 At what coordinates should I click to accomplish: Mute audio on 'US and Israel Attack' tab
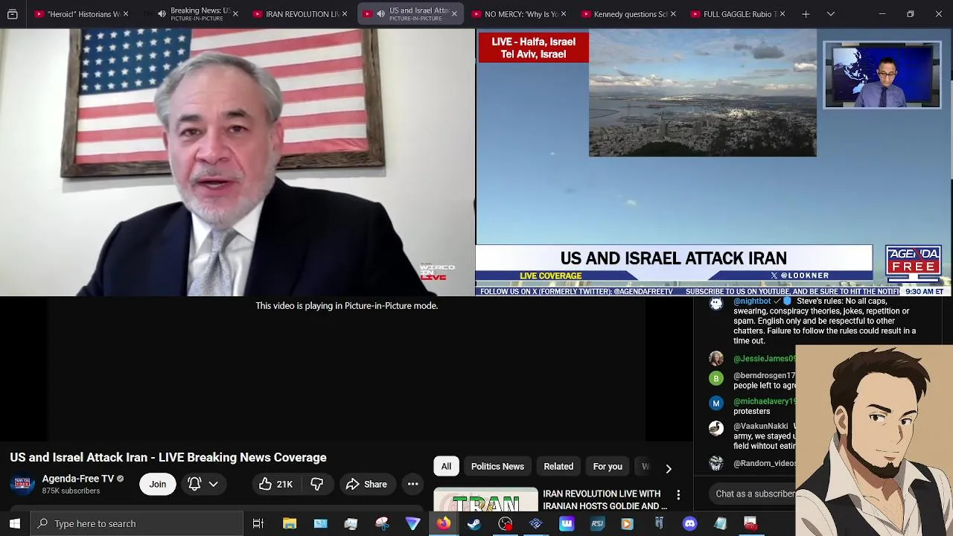coord(380,14)
